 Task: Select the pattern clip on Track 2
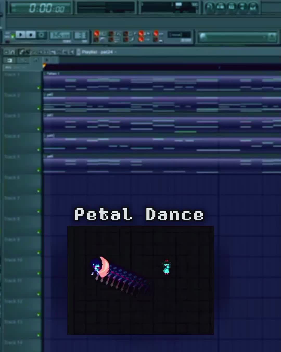click(x=162, y=102)
